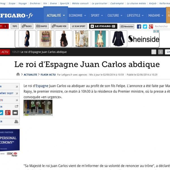Image resolution: width=170 pixels, height=170 pixels.
Task: Click the print icon in the sidebar
Action: pyautogui.click(x=16, y=122)
